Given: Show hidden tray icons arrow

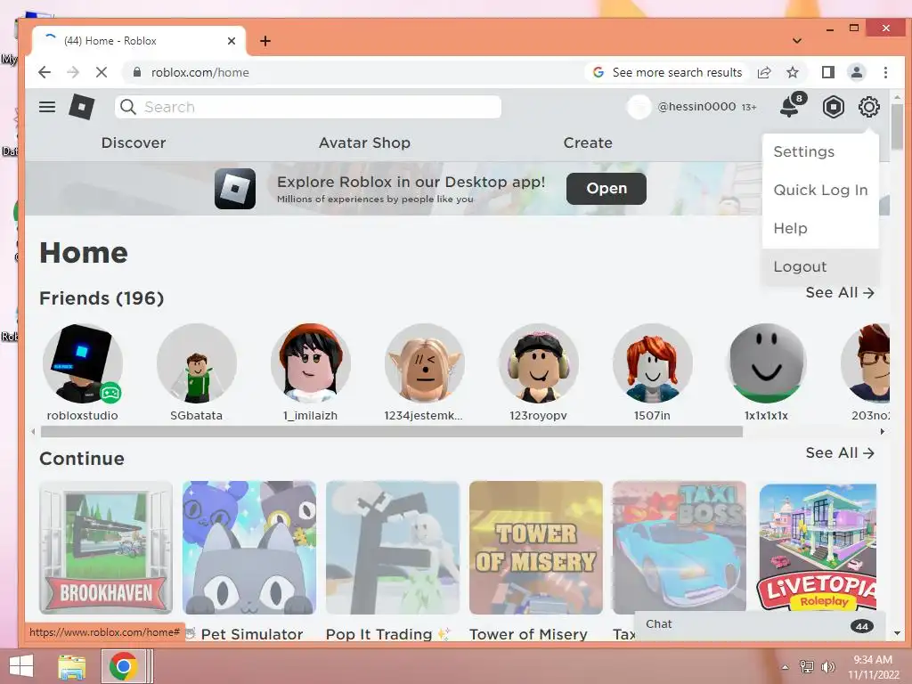Looking at the screenshot, I should point(785,667).
